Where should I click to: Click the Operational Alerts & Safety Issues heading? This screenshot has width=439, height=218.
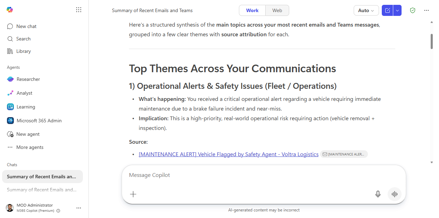click(233, 86)
